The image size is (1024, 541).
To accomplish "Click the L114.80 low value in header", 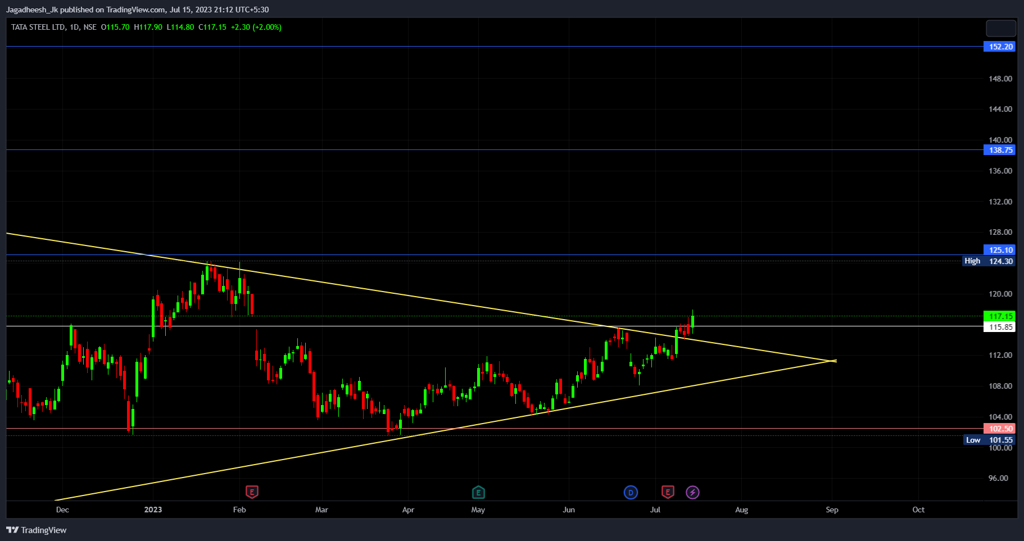I will point(180,27).
